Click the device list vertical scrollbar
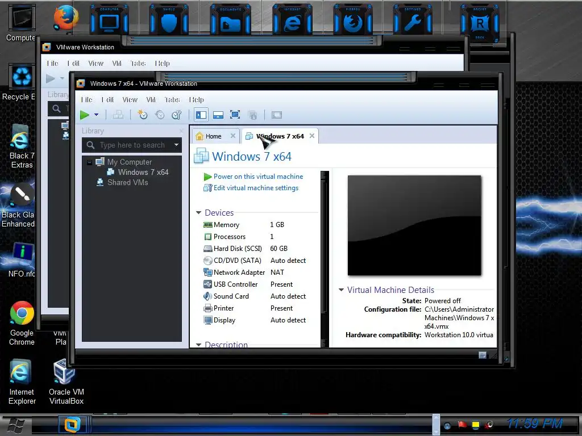The height and width of the screenshot is (436, 582). point(325,258)
